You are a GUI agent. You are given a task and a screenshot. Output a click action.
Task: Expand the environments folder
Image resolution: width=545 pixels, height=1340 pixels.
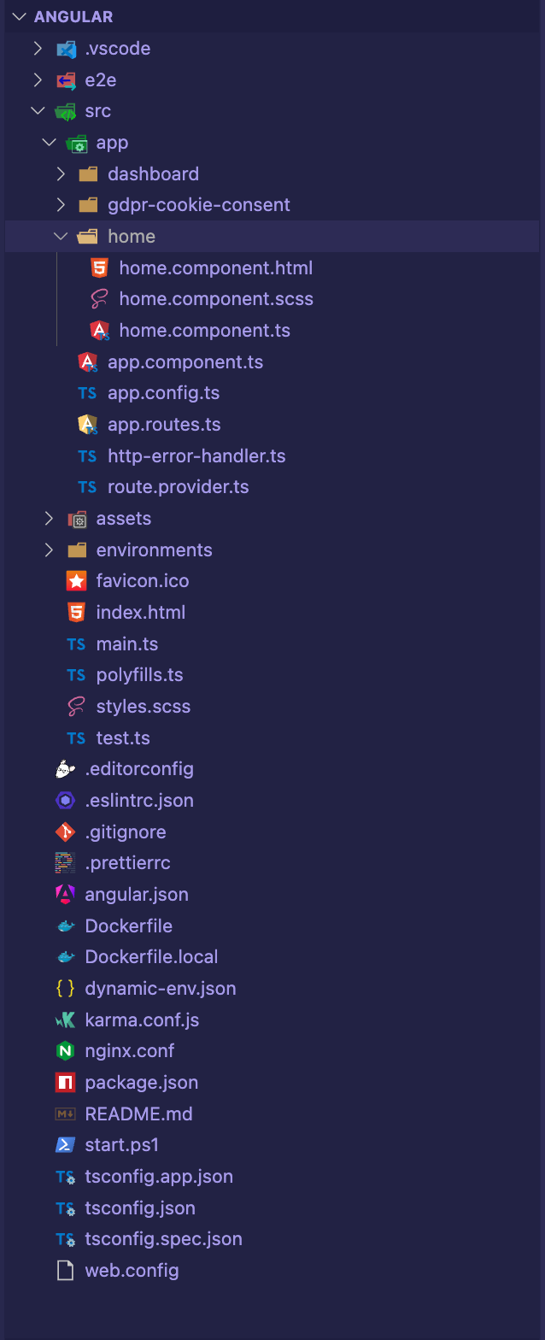point(49,550)
